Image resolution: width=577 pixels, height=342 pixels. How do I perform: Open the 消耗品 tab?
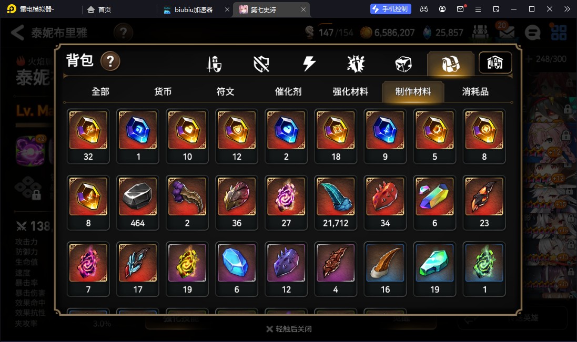pos(475,91)
